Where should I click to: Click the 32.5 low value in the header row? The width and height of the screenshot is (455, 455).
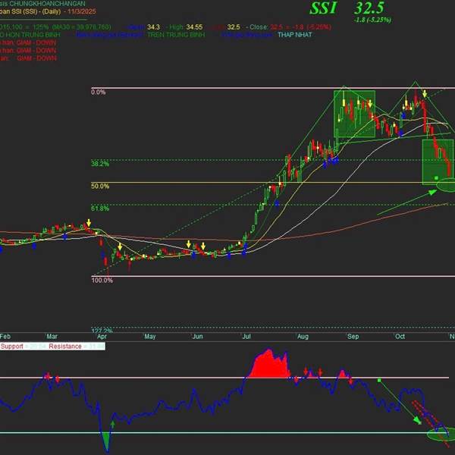[234, 27]
